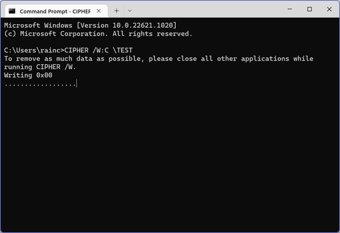Maximize the terminal window
Screen dimensions: 340x233
[309, 9]
